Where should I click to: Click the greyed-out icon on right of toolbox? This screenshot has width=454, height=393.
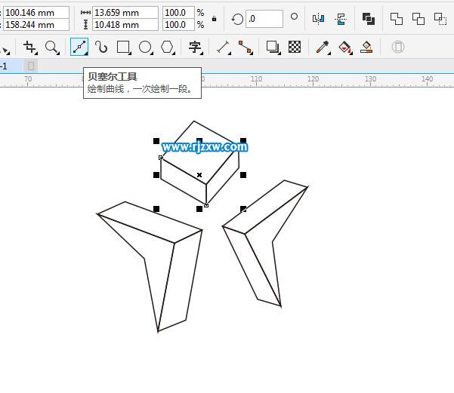click(x=398, y=47)
